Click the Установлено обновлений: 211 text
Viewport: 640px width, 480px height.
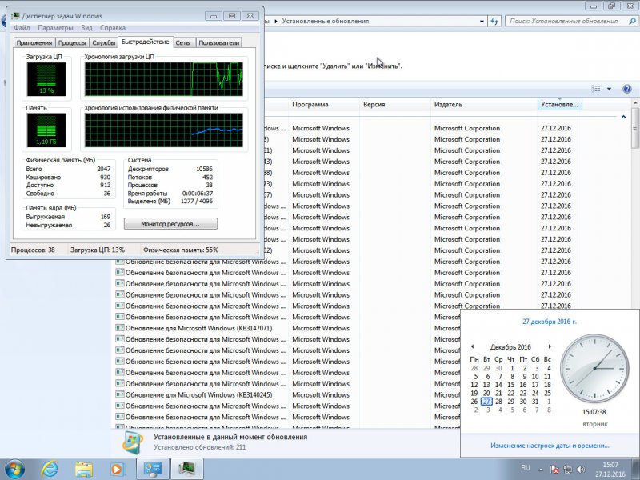click(200, 447)
